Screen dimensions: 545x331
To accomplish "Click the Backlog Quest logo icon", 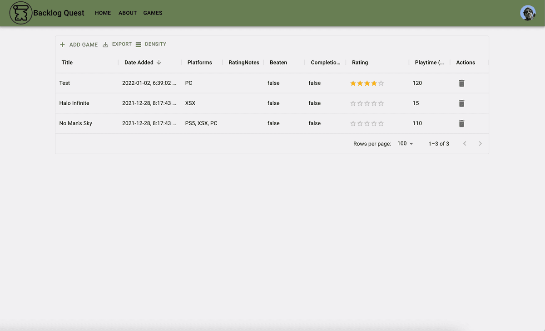I will point(21,13).
